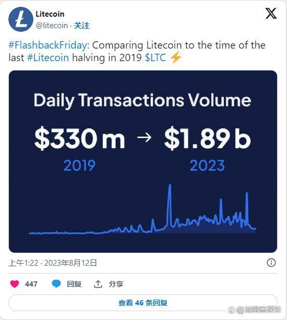Click the $LTC cashtag
Viewport: 287px width, 320px height.
(x=155, y=58)
